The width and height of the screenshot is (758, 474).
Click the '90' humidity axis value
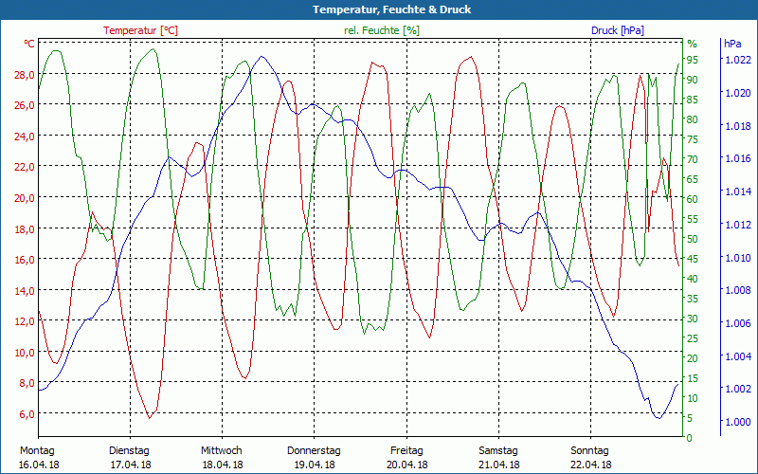click(693, 80)
